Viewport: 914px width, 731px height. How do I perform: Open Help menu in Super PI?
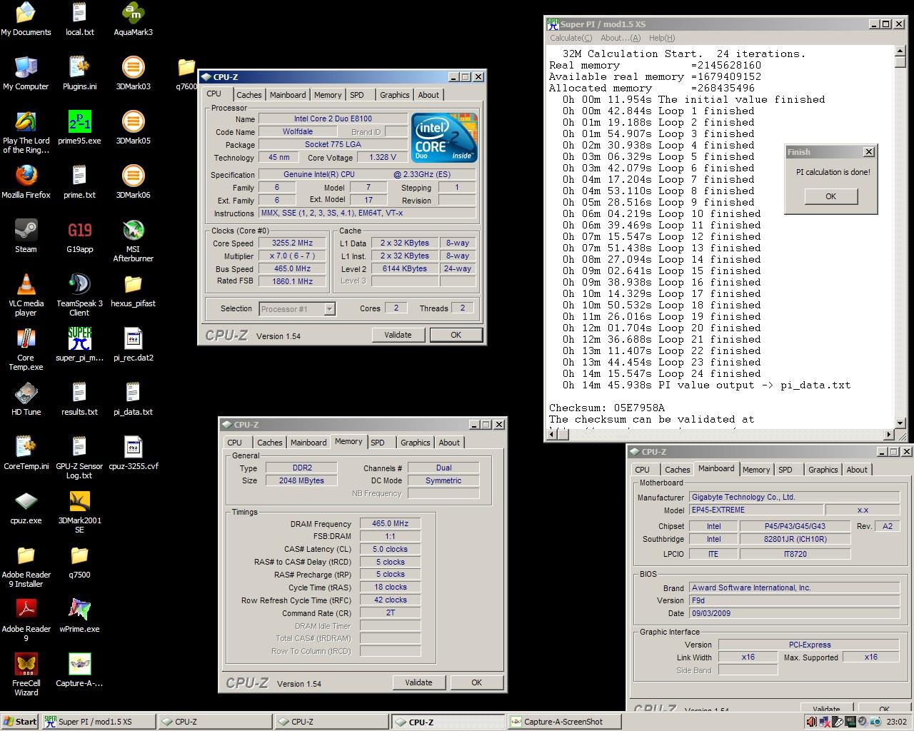click(x=661, y=38)
